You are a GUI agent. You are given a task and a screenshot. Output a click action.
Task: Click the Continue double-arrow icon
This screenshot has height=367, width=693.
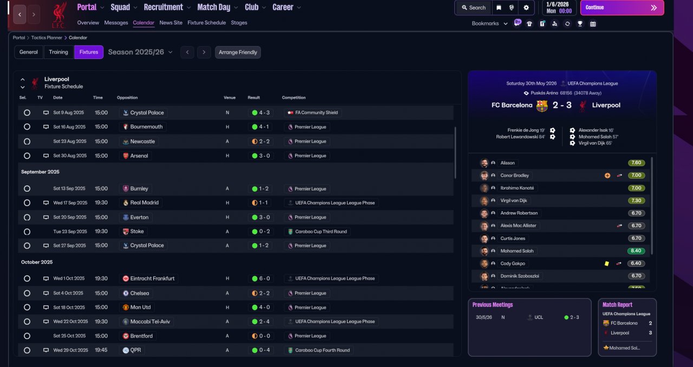[653, 8]
